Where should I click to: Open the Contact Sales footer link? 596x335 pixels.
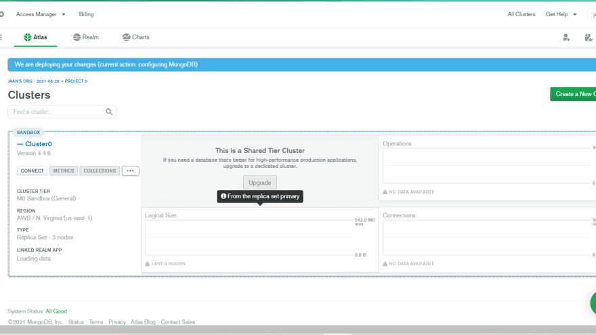coord(178,322)
